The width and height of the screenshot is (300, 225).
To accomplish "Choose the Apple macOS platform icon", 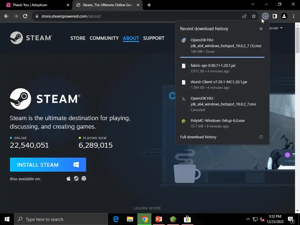I will tap(69, 179).
